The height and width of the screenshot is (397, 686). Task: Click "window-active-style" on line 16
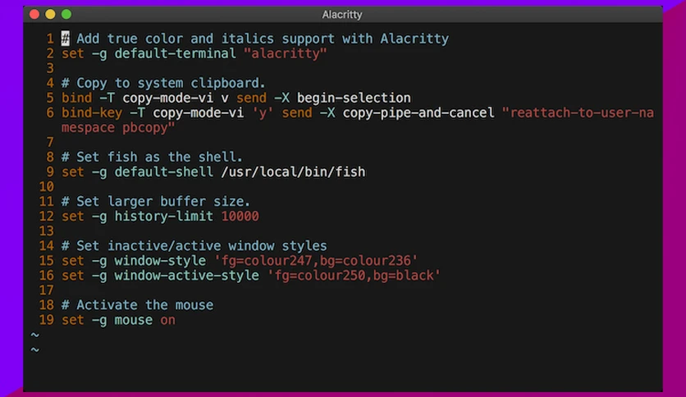tap(187, 276)
